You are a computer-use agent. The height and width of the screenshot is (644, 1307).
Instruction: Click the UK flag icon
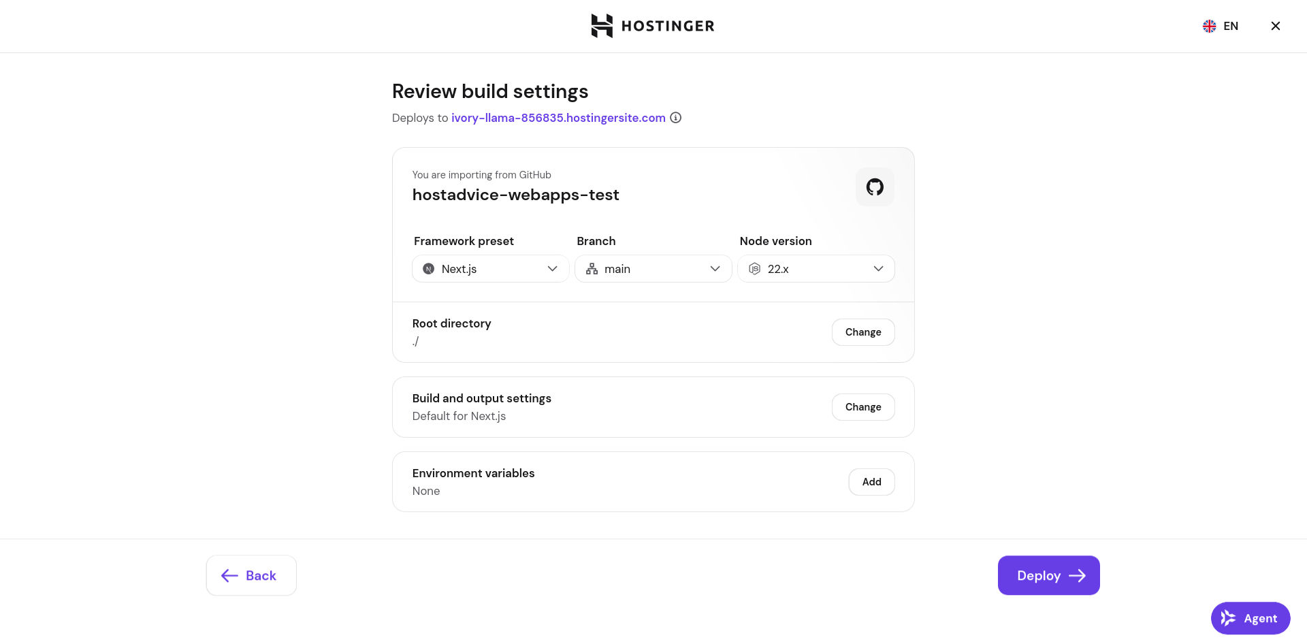tap(1210, 26)
